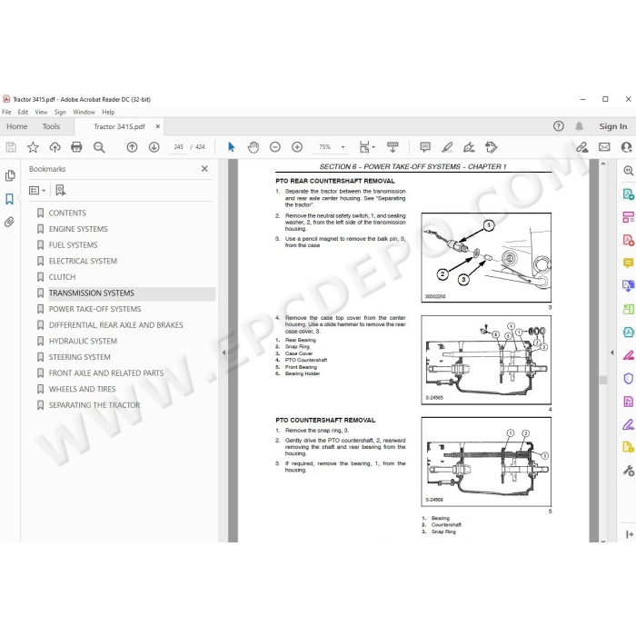This screenshot has width=636, height=636.
Task: Open SEPARATING THE TRACTOR bookmark
Action: pos(94,405)
